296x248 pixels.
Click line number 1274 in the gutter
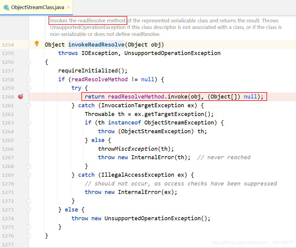[x=8, y=218]
